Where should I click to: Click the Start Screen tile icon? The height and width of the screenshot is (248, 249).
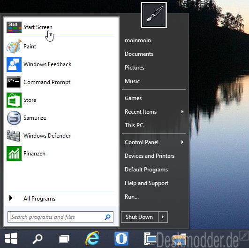click(14, 27)
